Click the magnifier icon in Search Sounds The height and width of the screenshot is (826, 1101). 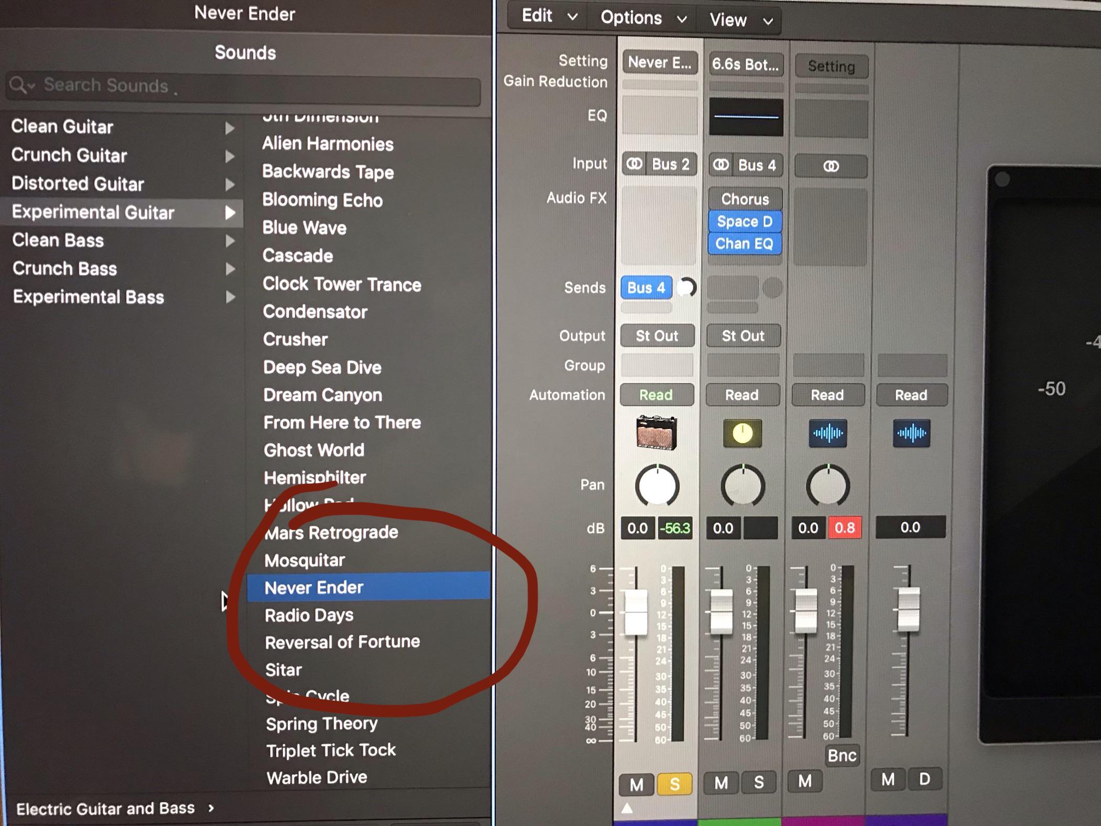click(18, 84)
